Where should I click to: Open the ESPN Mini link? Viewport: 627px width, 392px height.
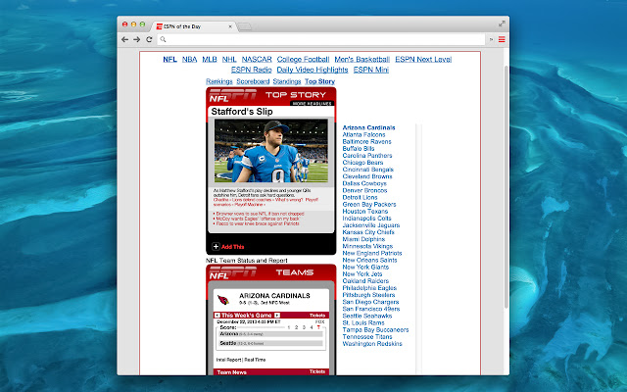point(370,70)
